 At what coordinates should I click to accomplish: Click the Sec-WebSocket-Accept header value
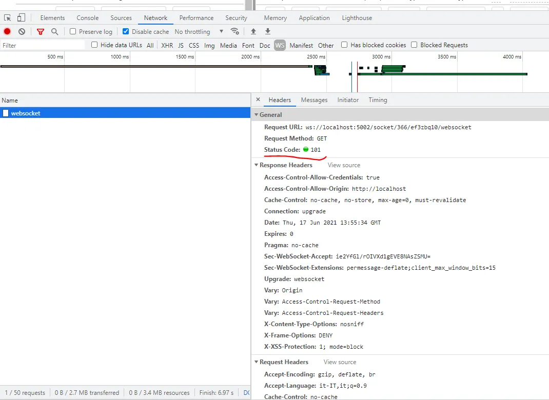383,256
